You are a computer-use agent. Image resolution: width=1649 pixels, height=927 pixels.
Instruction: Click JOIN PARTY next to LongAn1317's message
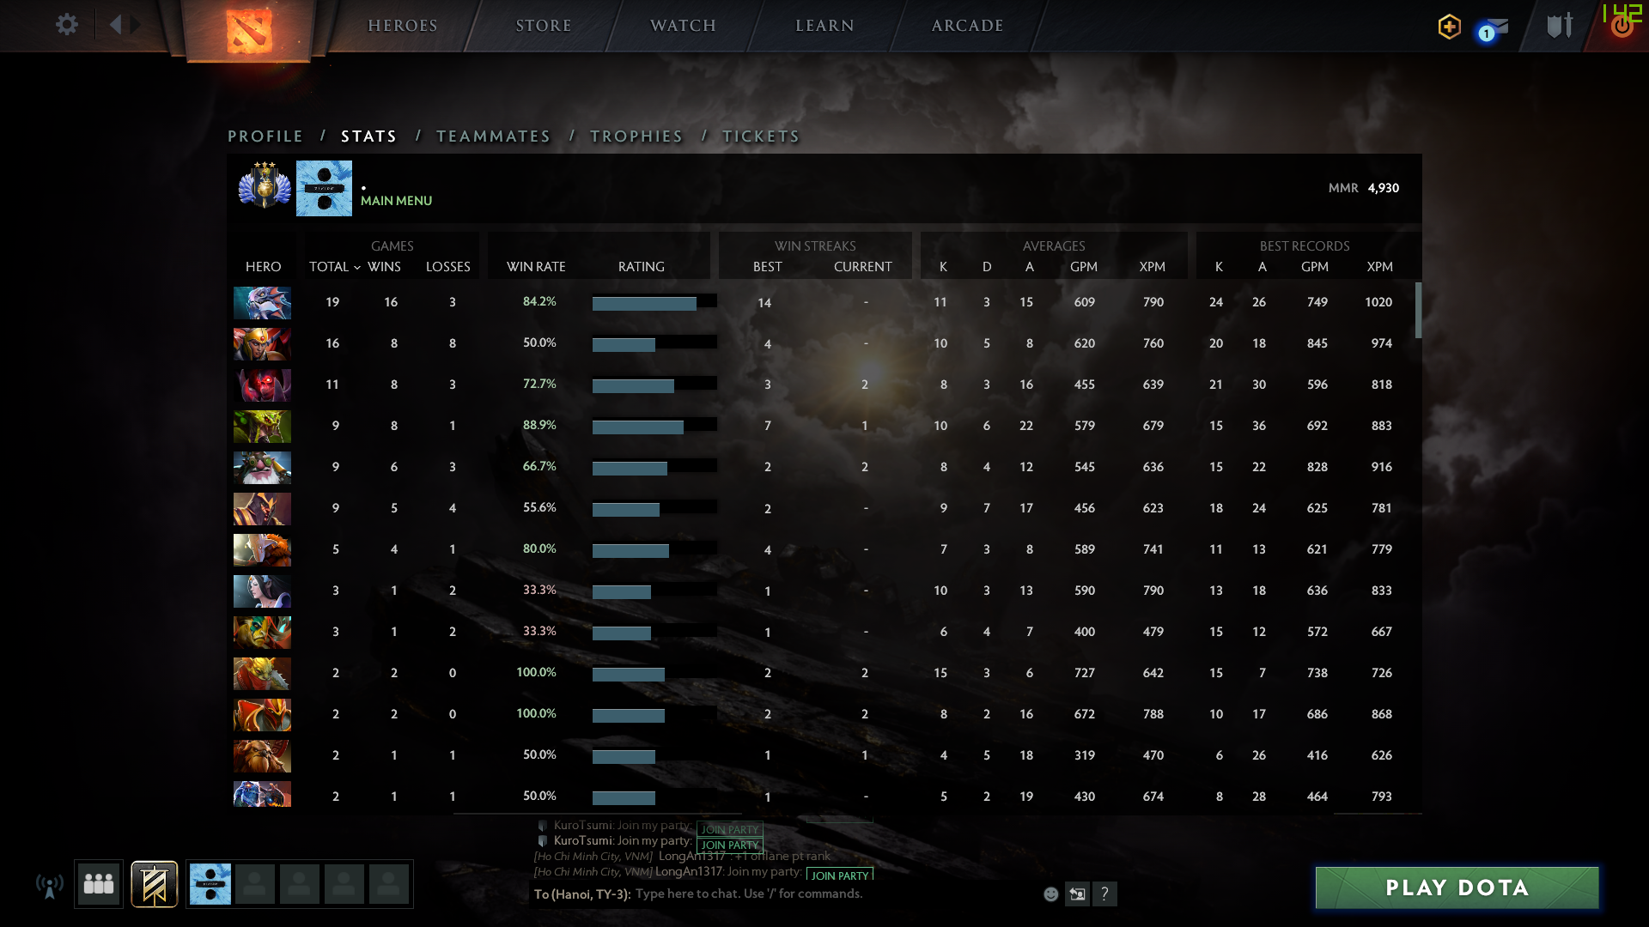pos(839,875)
